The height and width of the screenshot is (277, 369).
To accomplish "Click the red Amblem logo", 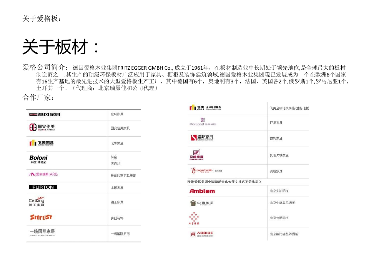I will pos(202,191).
